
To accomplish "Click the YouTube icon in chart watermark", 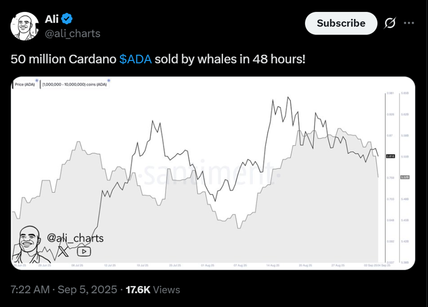I will click(x=84, y=251).
